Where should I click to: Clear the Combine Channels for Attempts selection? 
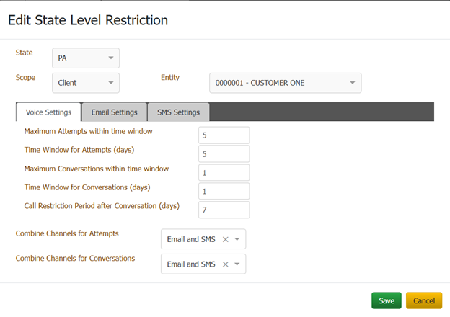(225, 239)
